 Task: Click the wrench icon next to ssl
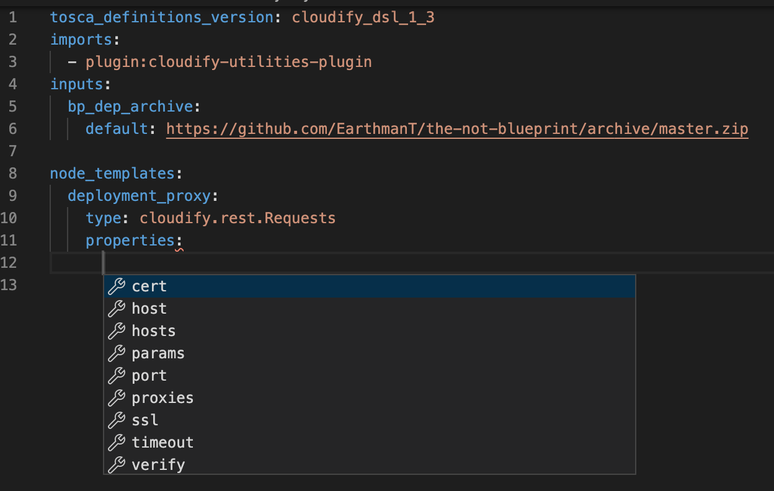pyautogui.click(x=117, y=420)
